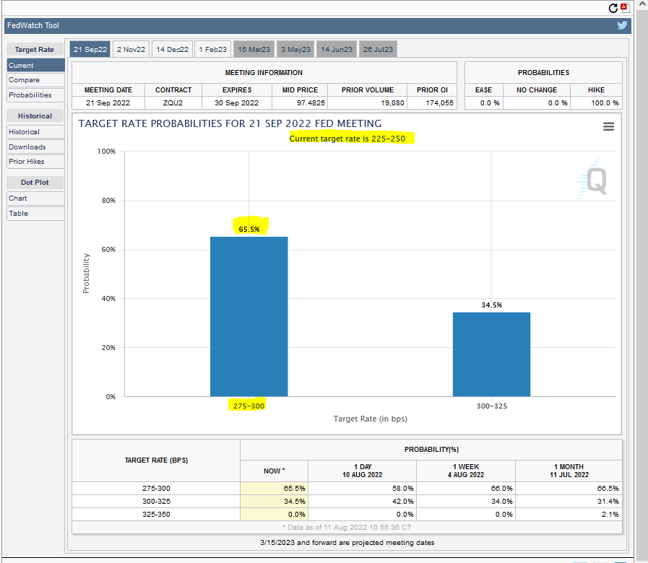
Task: Click the Twitter bird icon in FedWatch header
Action: (622, 25)
